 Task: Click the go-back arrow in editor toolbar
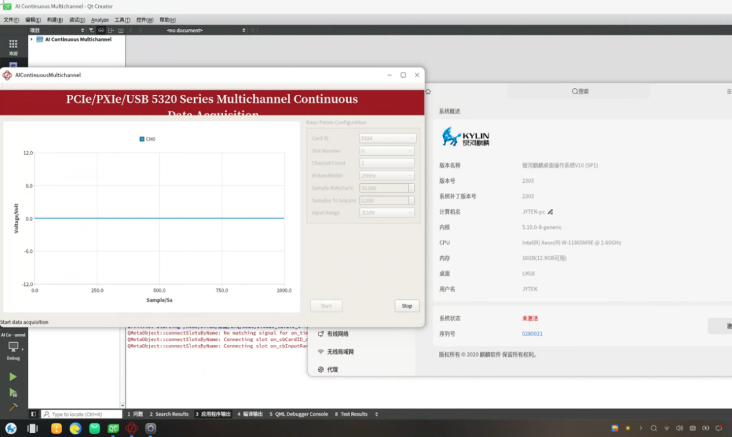[131, 30]
